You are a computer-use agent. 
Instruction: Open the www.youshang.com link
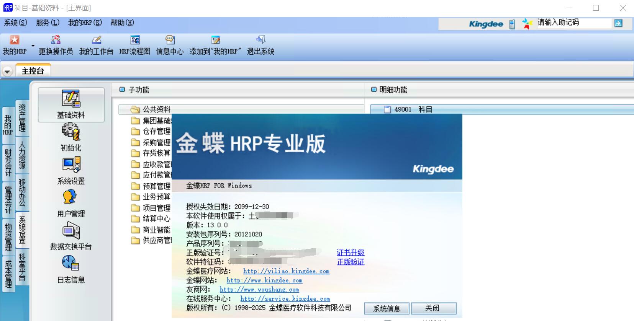point(259,289)
